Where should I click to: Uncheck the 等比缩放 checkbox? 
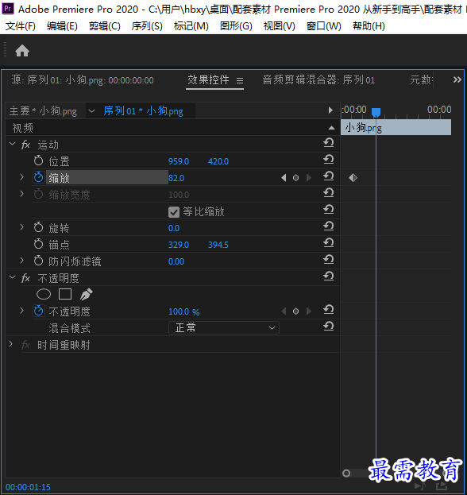174,212
